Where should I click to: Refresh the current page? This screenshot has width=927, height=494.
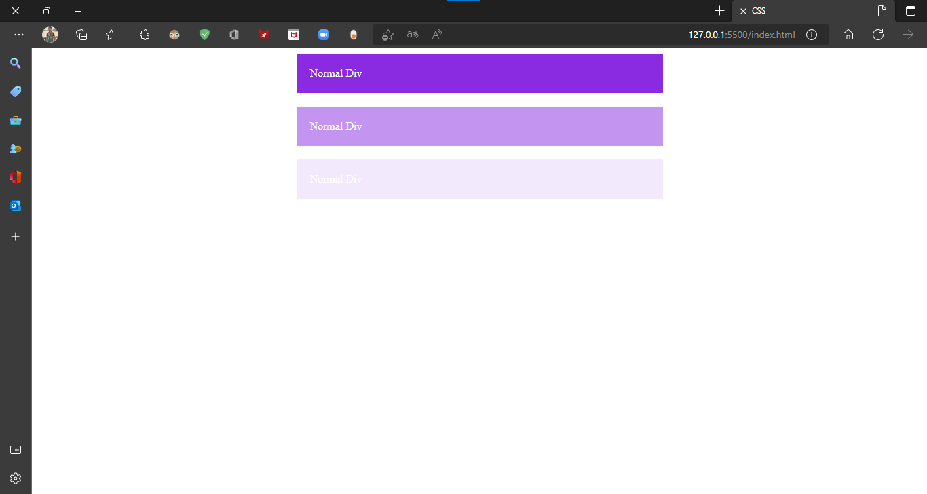pos(877,35)
